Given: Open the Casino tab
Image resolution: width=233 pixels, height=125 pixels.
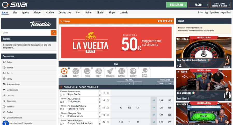Looking at the screenshot, I should point(50,13).
